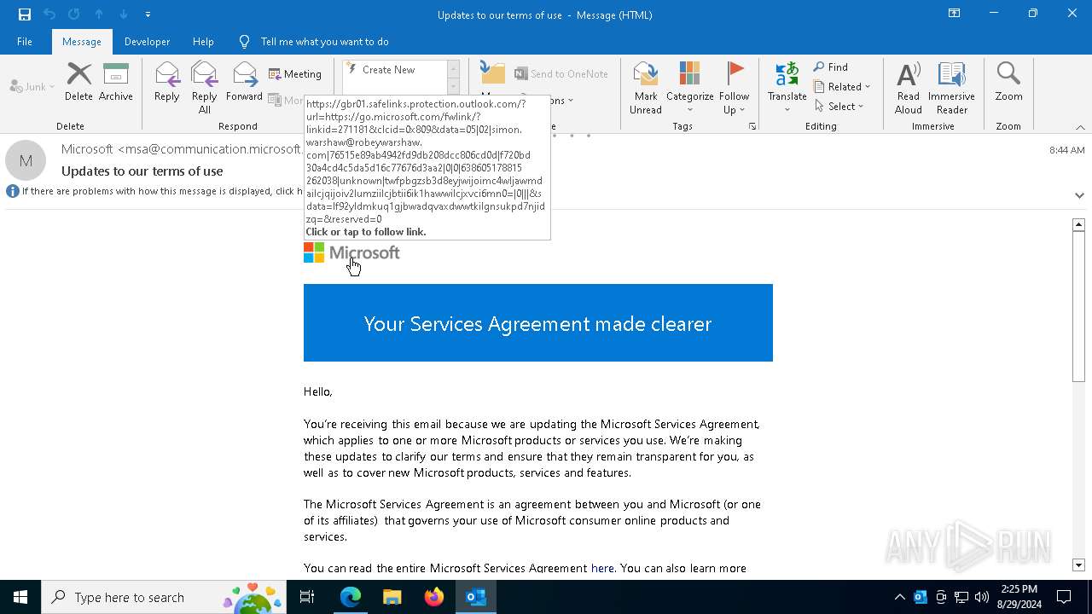
Task: Launch Firefox from taskbar
Action: (433, 597)
